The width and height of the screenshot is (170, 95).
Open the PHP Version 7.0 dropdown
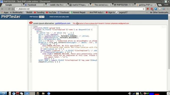click(42, 17)
